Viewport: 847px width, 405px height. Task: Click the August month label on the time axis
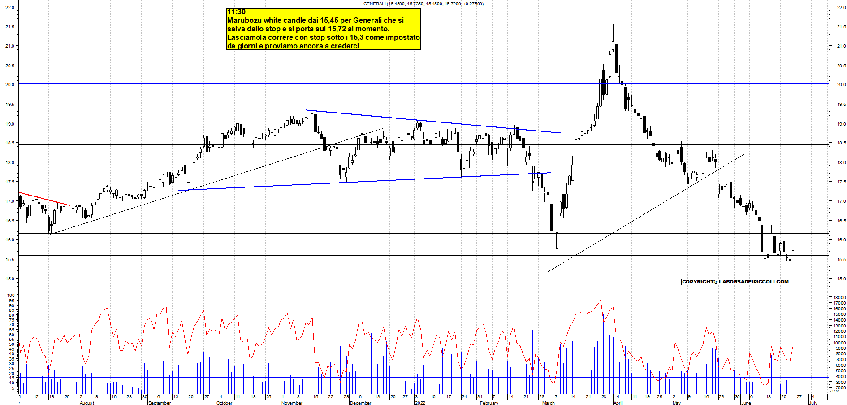(x=87, y=403)
